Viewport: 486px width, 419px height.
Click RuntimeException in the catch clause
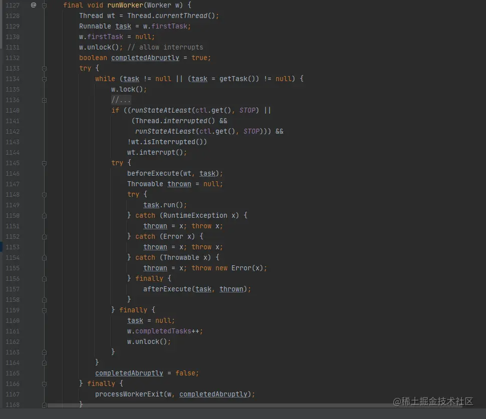(195, 216)
